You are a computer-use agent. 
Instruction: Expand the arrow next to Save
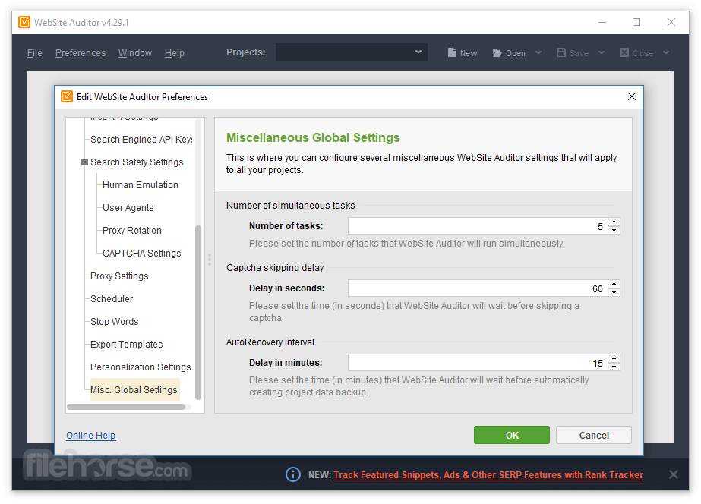click(x=602, y=52)
